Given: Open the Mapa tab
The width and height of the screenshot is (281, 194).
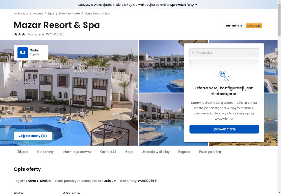Looking at the screenshot, I should click(x=129, y=152).
